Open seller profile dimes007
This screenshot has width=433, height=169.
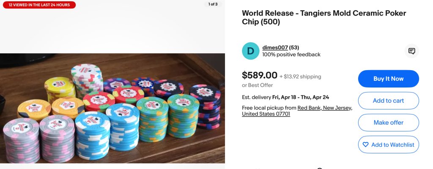pyautogui.click(x=274, y=48)
